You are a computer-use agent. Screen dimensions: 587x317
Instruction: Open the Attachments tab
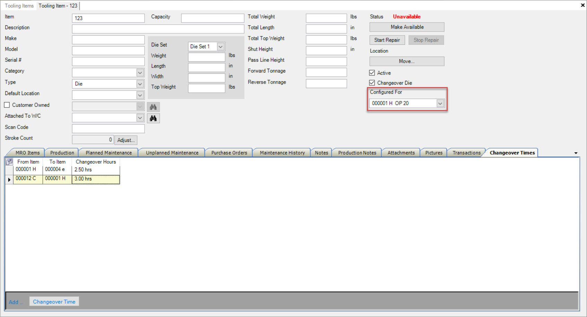click(401, 153)
